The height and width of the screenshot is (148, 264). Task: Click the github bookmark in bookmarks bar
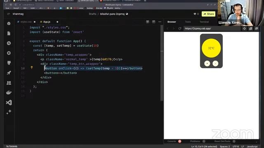click(110, 8)
